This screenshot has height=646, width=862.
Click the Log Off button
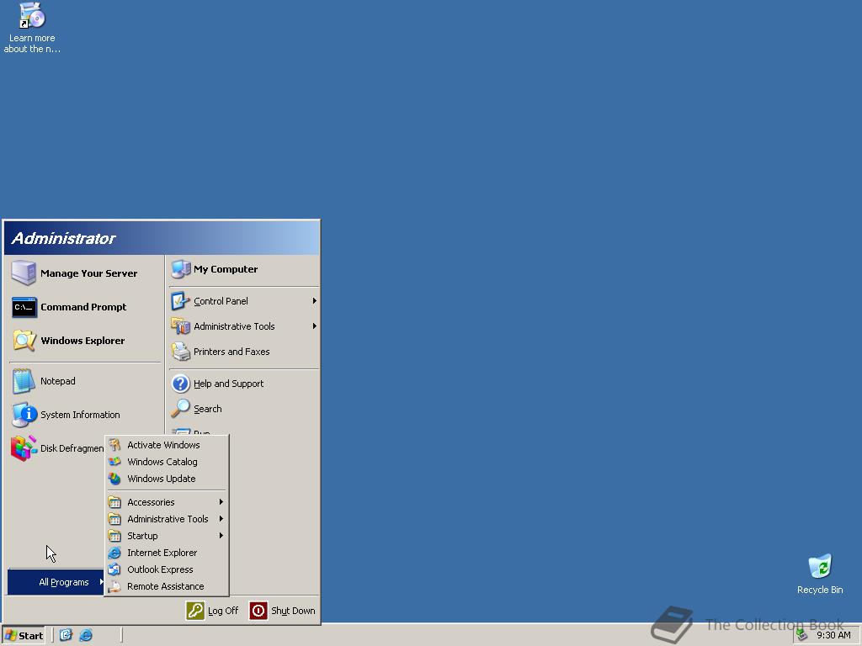[213, 611]
